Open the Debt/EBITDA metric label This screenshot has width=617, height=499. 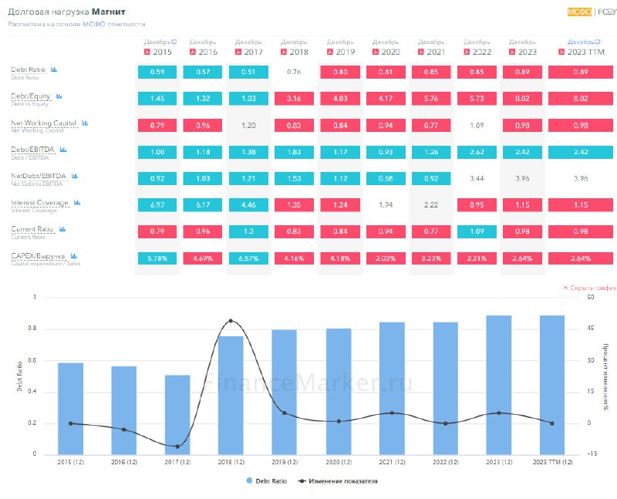[32, 150]
